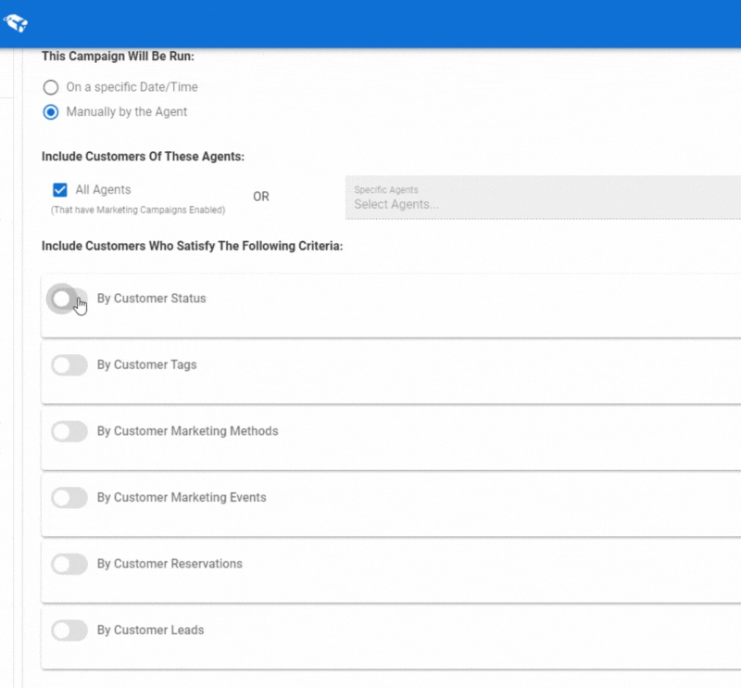Click the 'By Customer Status' label text
Screen dimensions: 741x688
pos(151,299)
